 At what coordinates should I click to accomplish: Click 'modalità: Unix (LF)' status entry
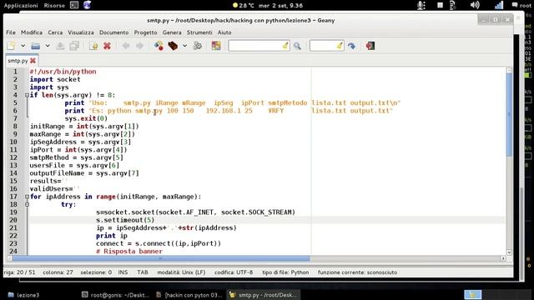pos(181,272)
